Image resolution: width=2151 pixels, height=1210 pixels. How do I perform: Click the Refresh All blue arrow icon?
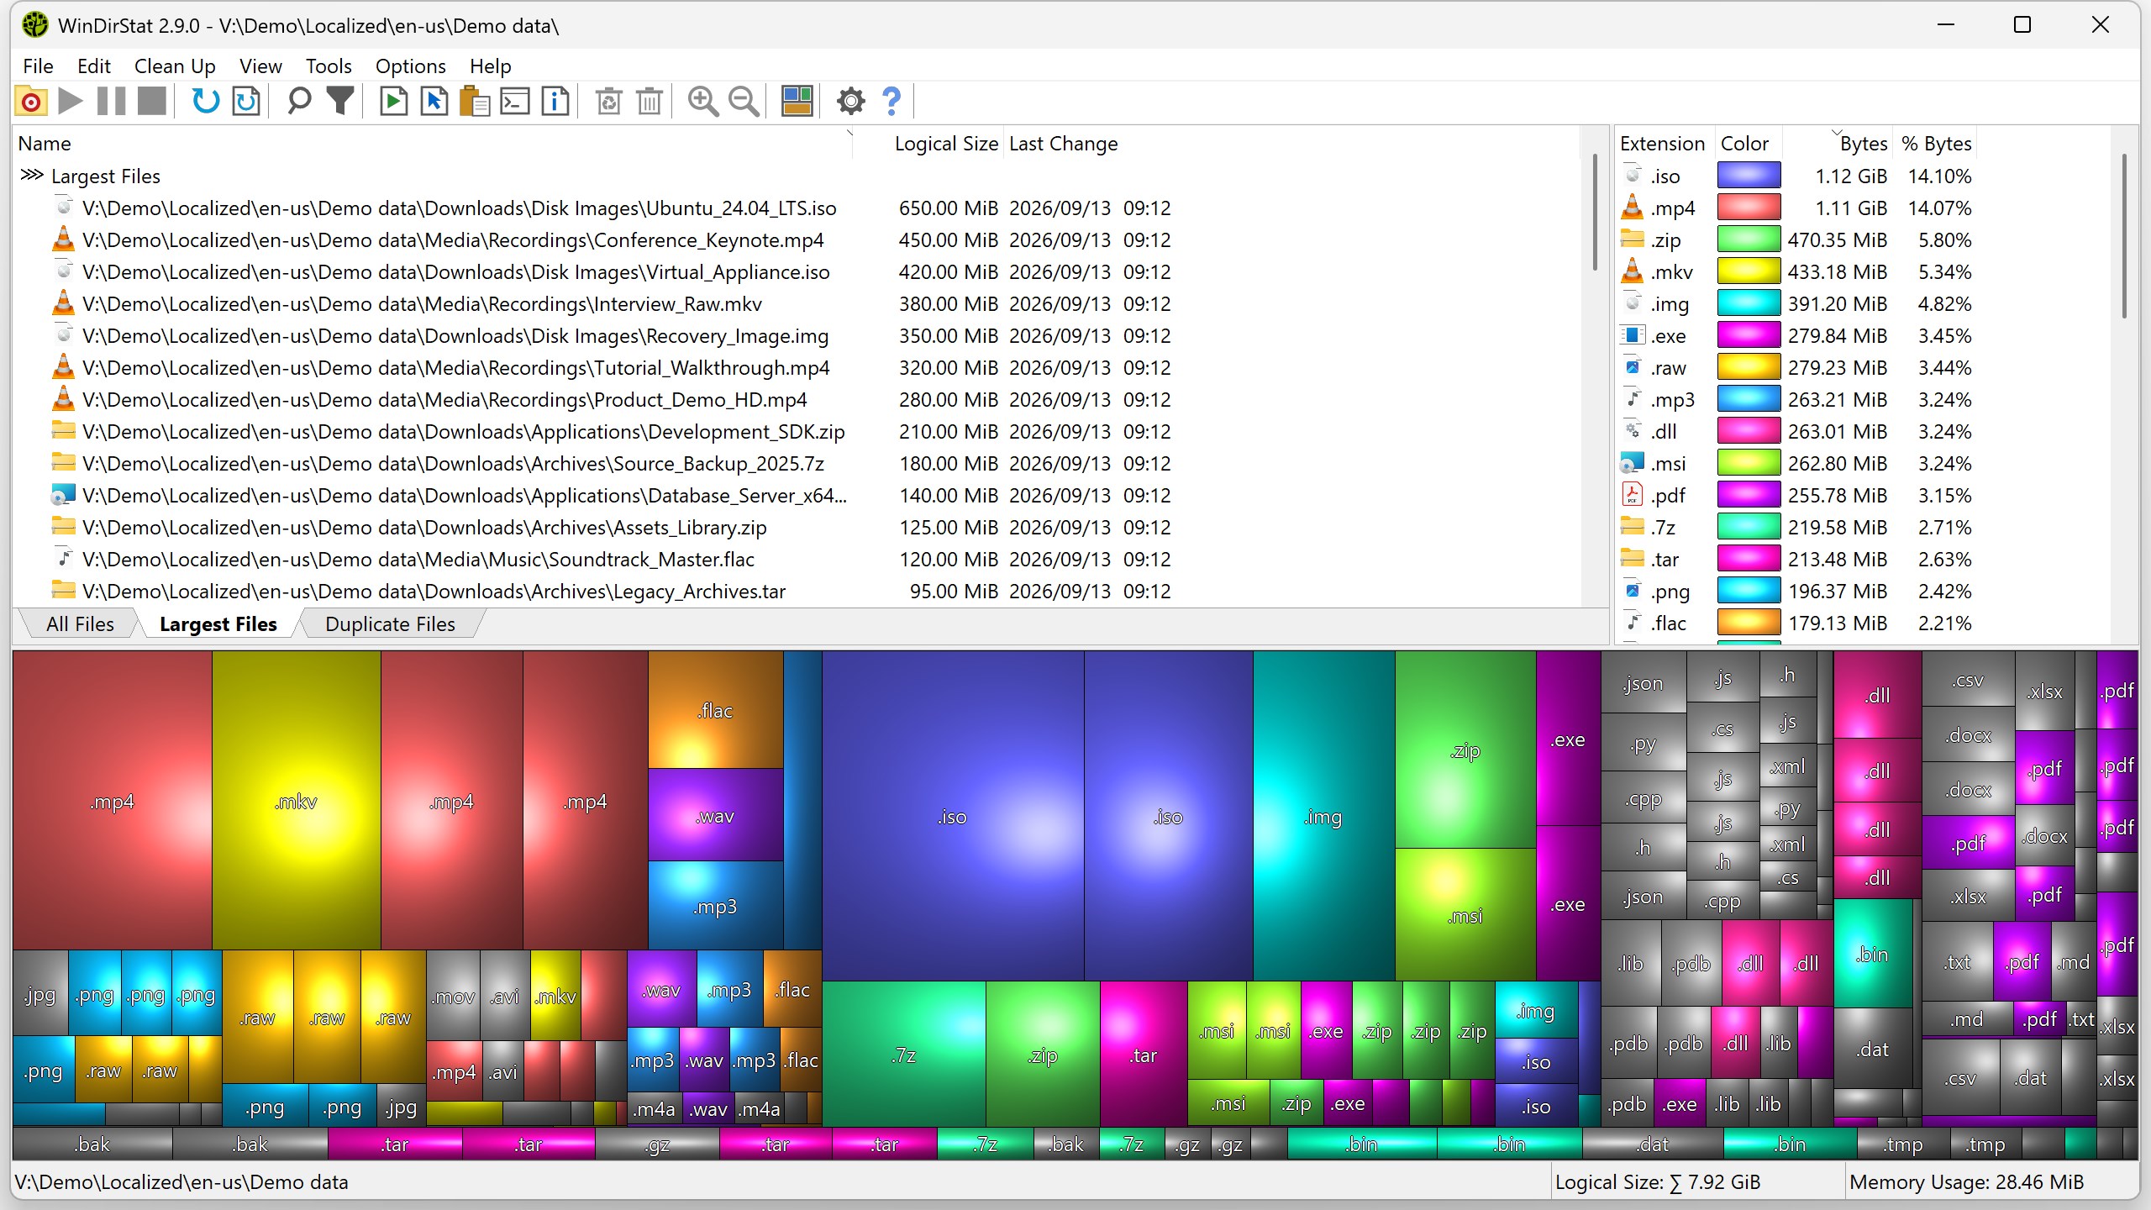coord(206,102)
